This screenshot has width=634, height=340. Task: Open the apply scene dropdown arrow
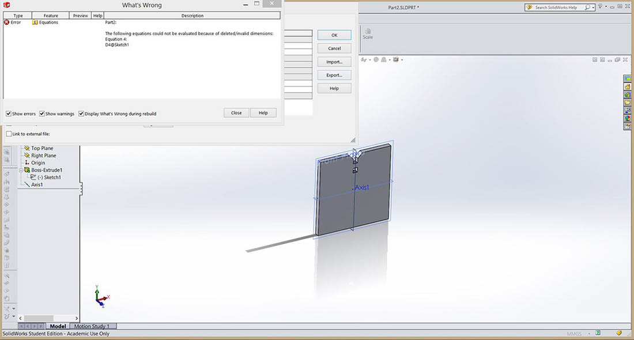click(x=390, y=60)
